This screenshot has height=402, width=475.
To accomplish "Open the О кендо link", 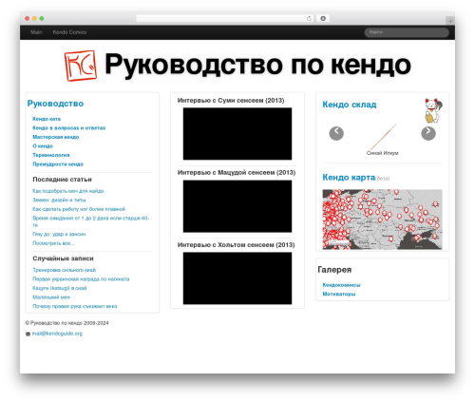I will [43, 146].
